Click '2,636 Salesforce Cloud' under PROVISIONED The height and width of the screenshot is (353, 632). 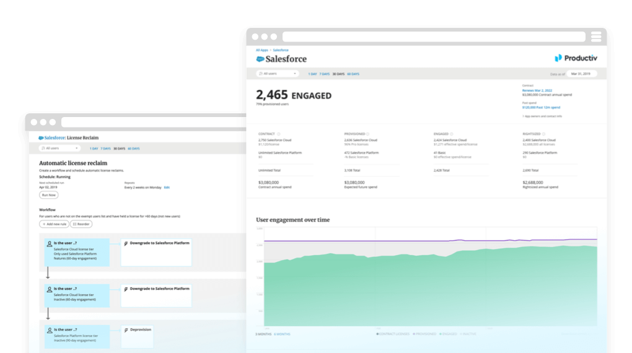[361, 140]
